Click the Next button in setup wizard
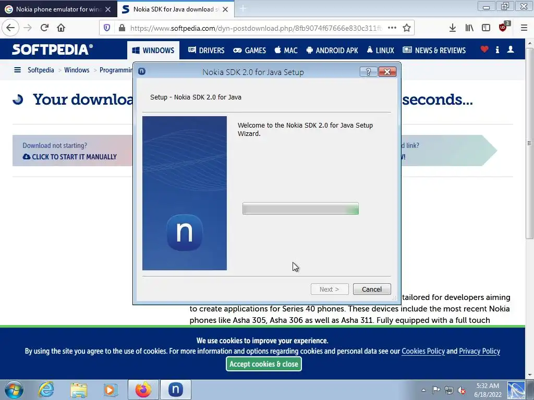 [330, 289]
